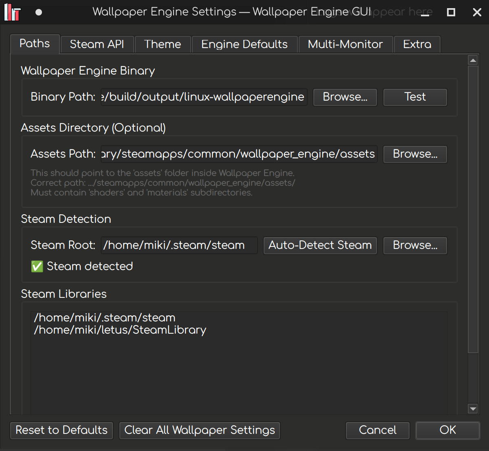Click the 'Correct path' hint line
489x451 pixels.
pyautogui.click(x=163, y=183)
